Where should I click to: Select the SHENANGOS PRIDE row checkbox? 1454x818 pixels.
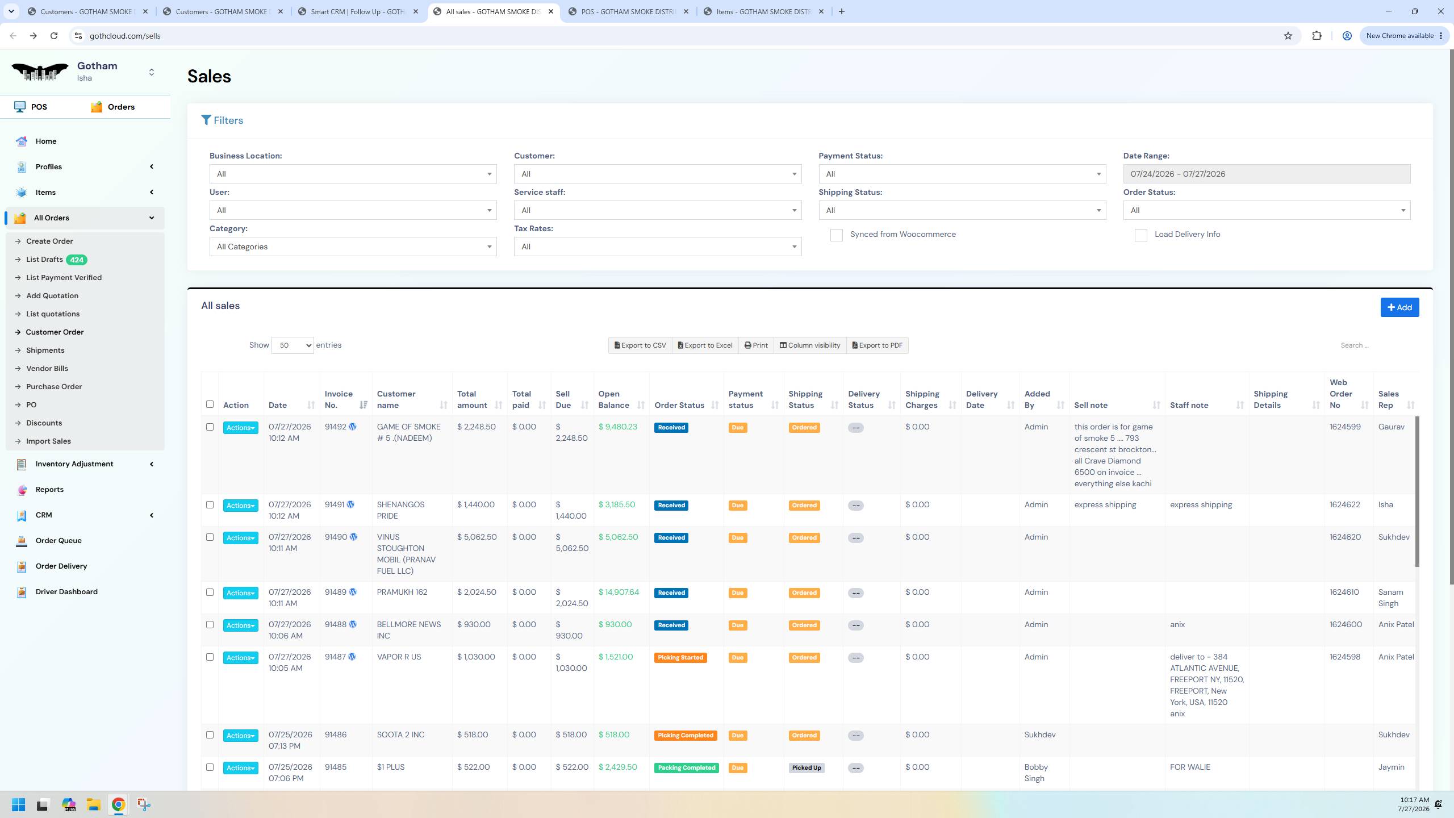pyautogui.click(x=210, y=504)
